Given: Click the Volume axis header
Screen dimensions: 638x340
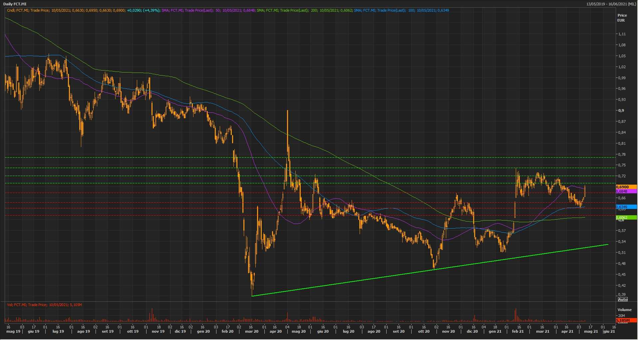Looking at the screenshot, I should point(624,310).
